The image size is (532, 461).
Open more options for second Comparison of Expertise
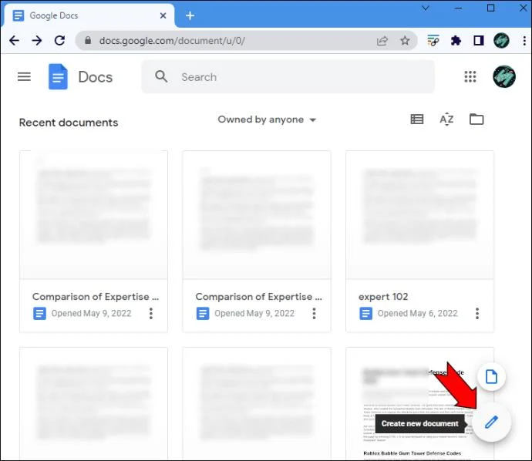(x=314, y=314)
